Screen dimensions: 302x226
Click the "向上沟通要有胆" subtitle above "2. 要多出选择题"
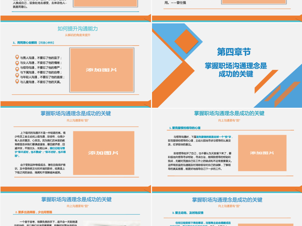click(78, 206)
